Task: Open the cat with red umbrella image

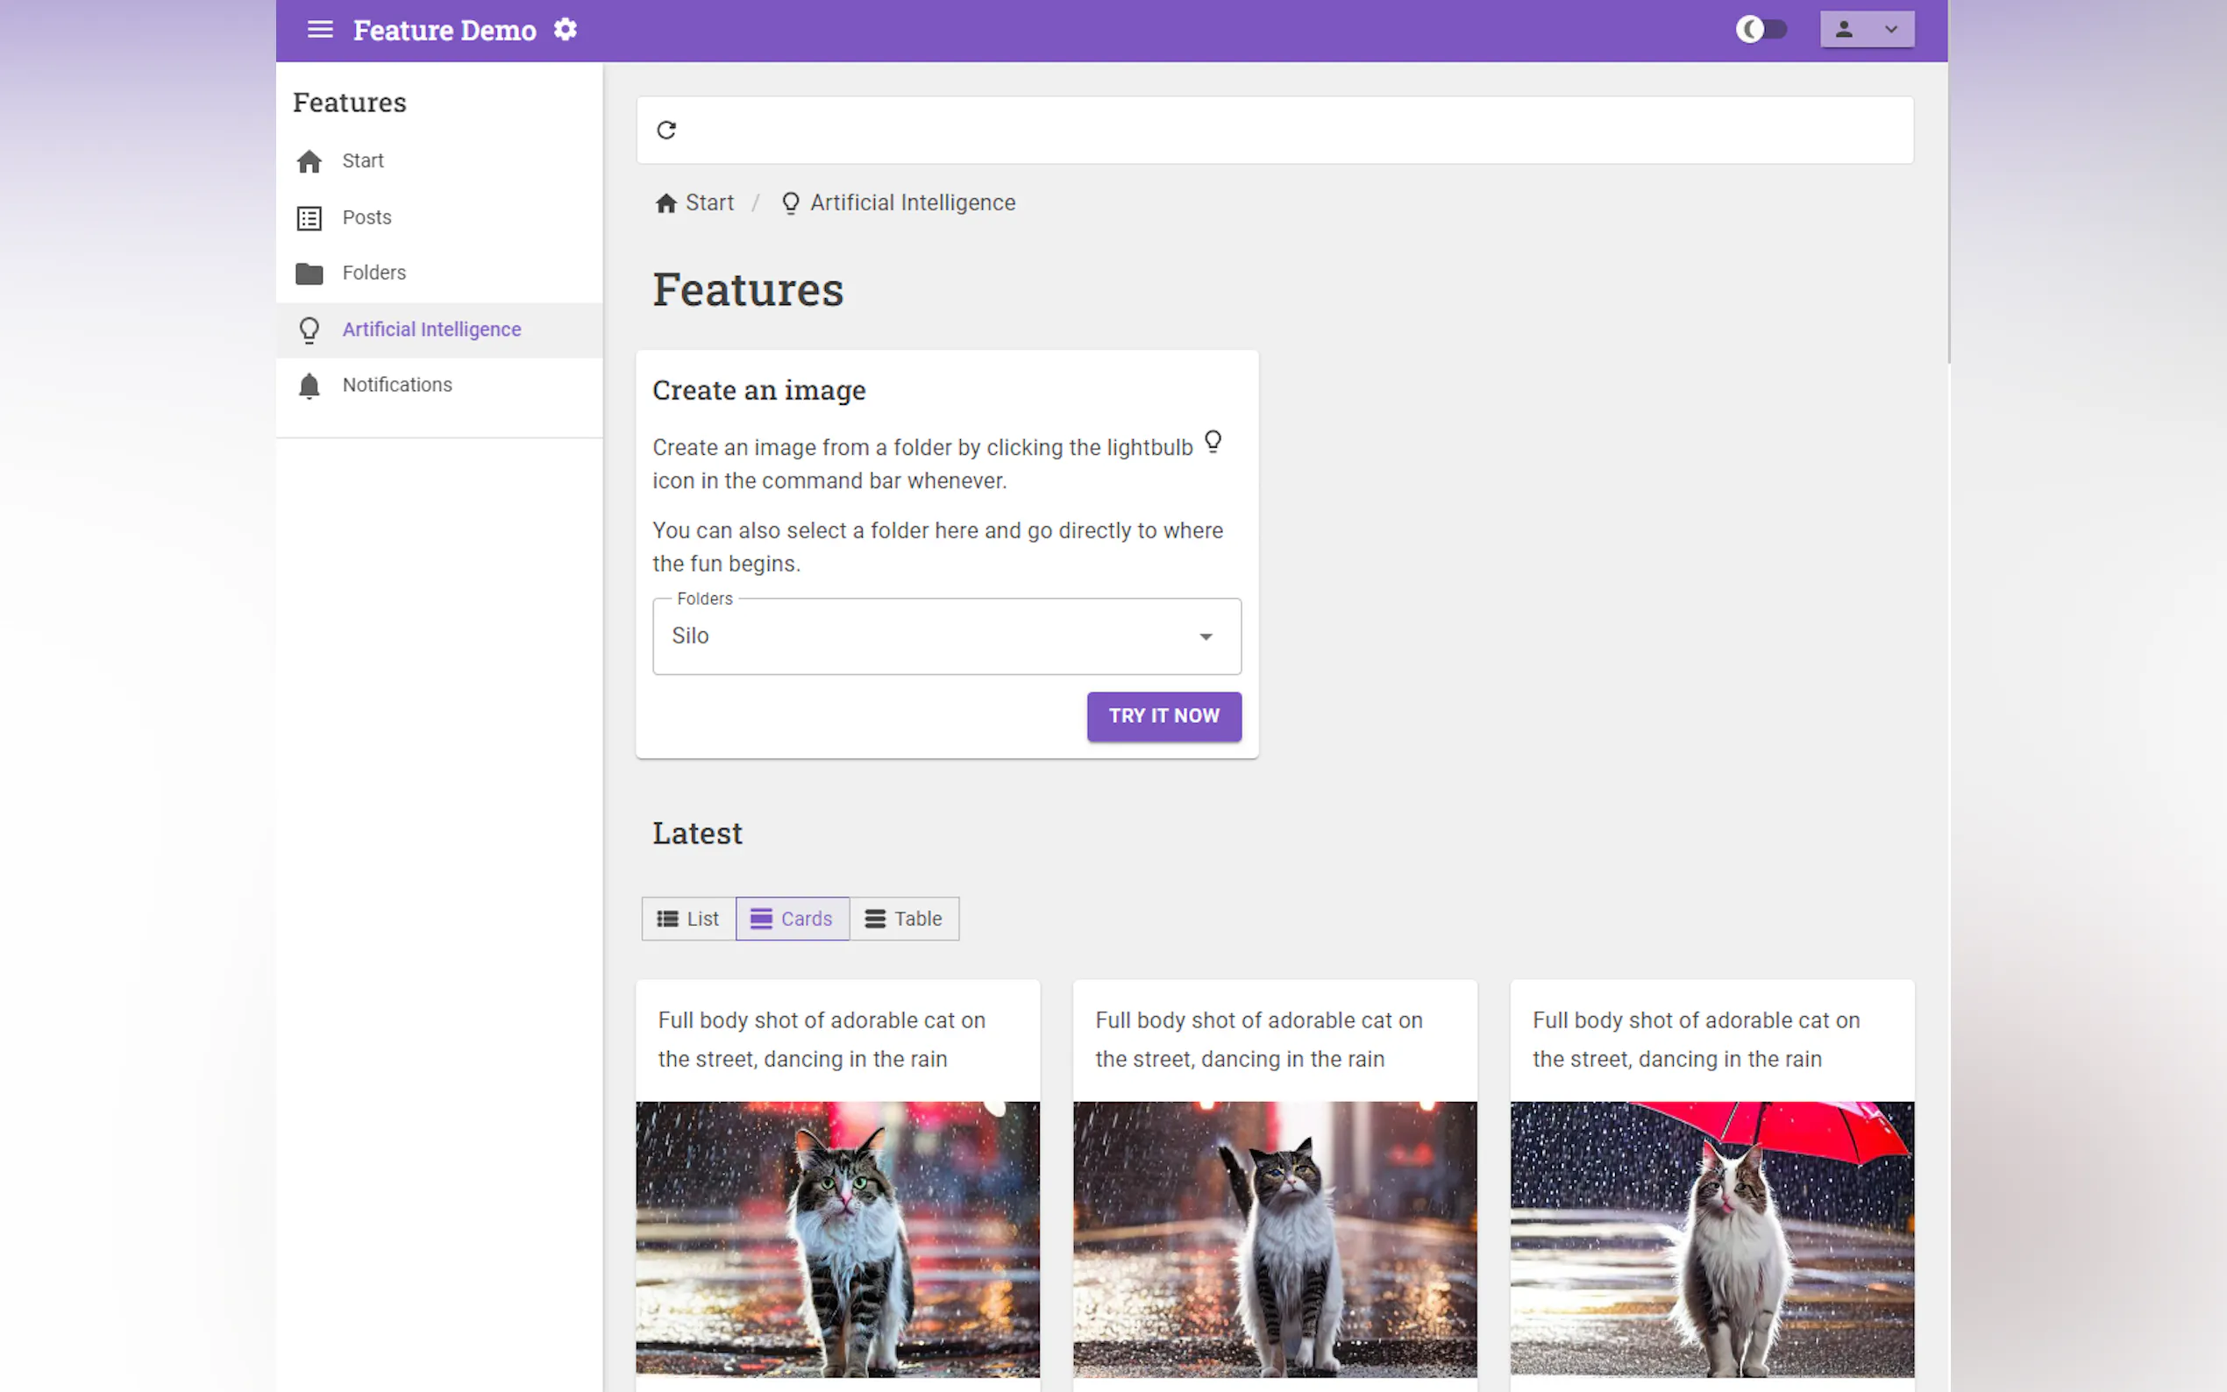Action: click(1711, 1239)
